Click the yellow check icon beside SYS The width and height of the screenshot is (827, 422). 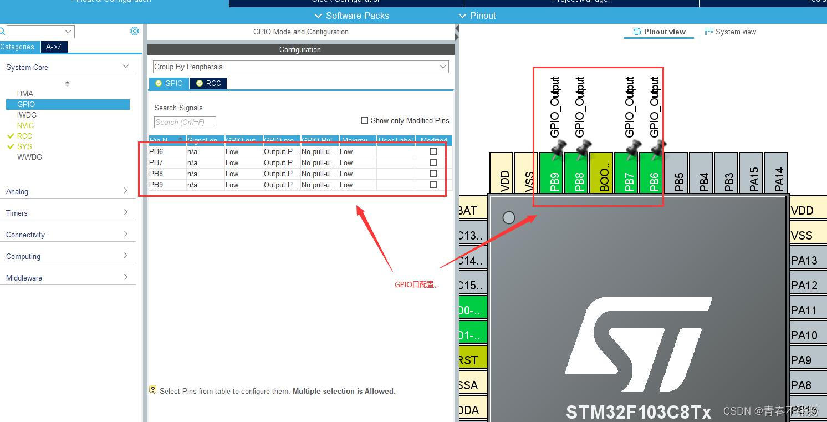coord(12,146)
